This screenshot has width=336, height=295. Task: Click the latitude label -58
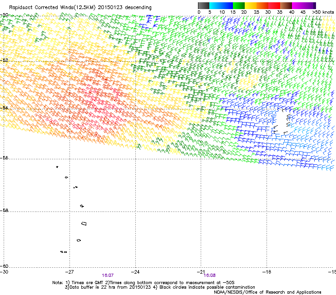(x=4, y=211)
